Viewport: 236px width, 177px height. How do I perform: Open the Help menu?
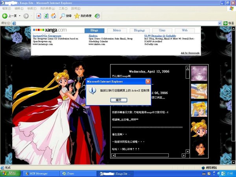[x=76, y=9]
